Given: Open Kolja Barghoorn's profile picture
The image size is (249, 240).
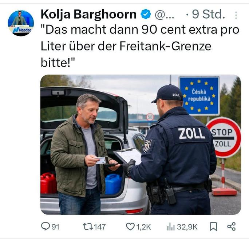Looking at the screenshot, I should tap(21, 23).
